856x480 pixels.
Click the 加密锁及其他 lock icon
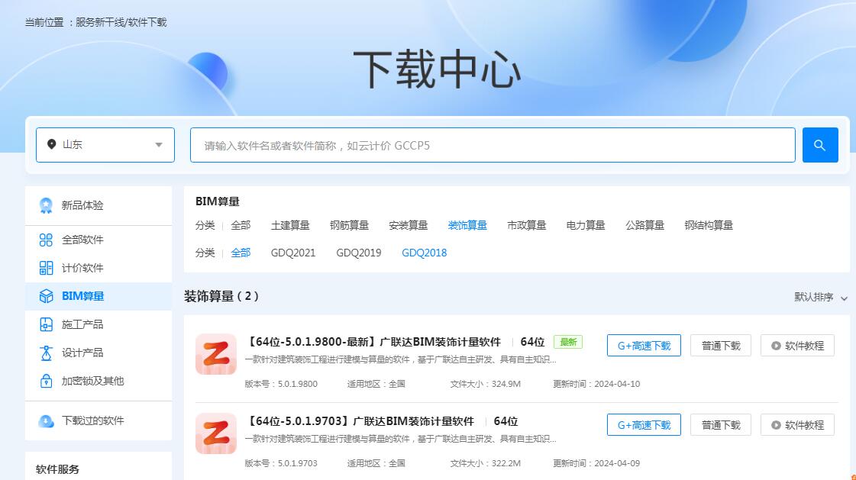(x=46, y=381)
